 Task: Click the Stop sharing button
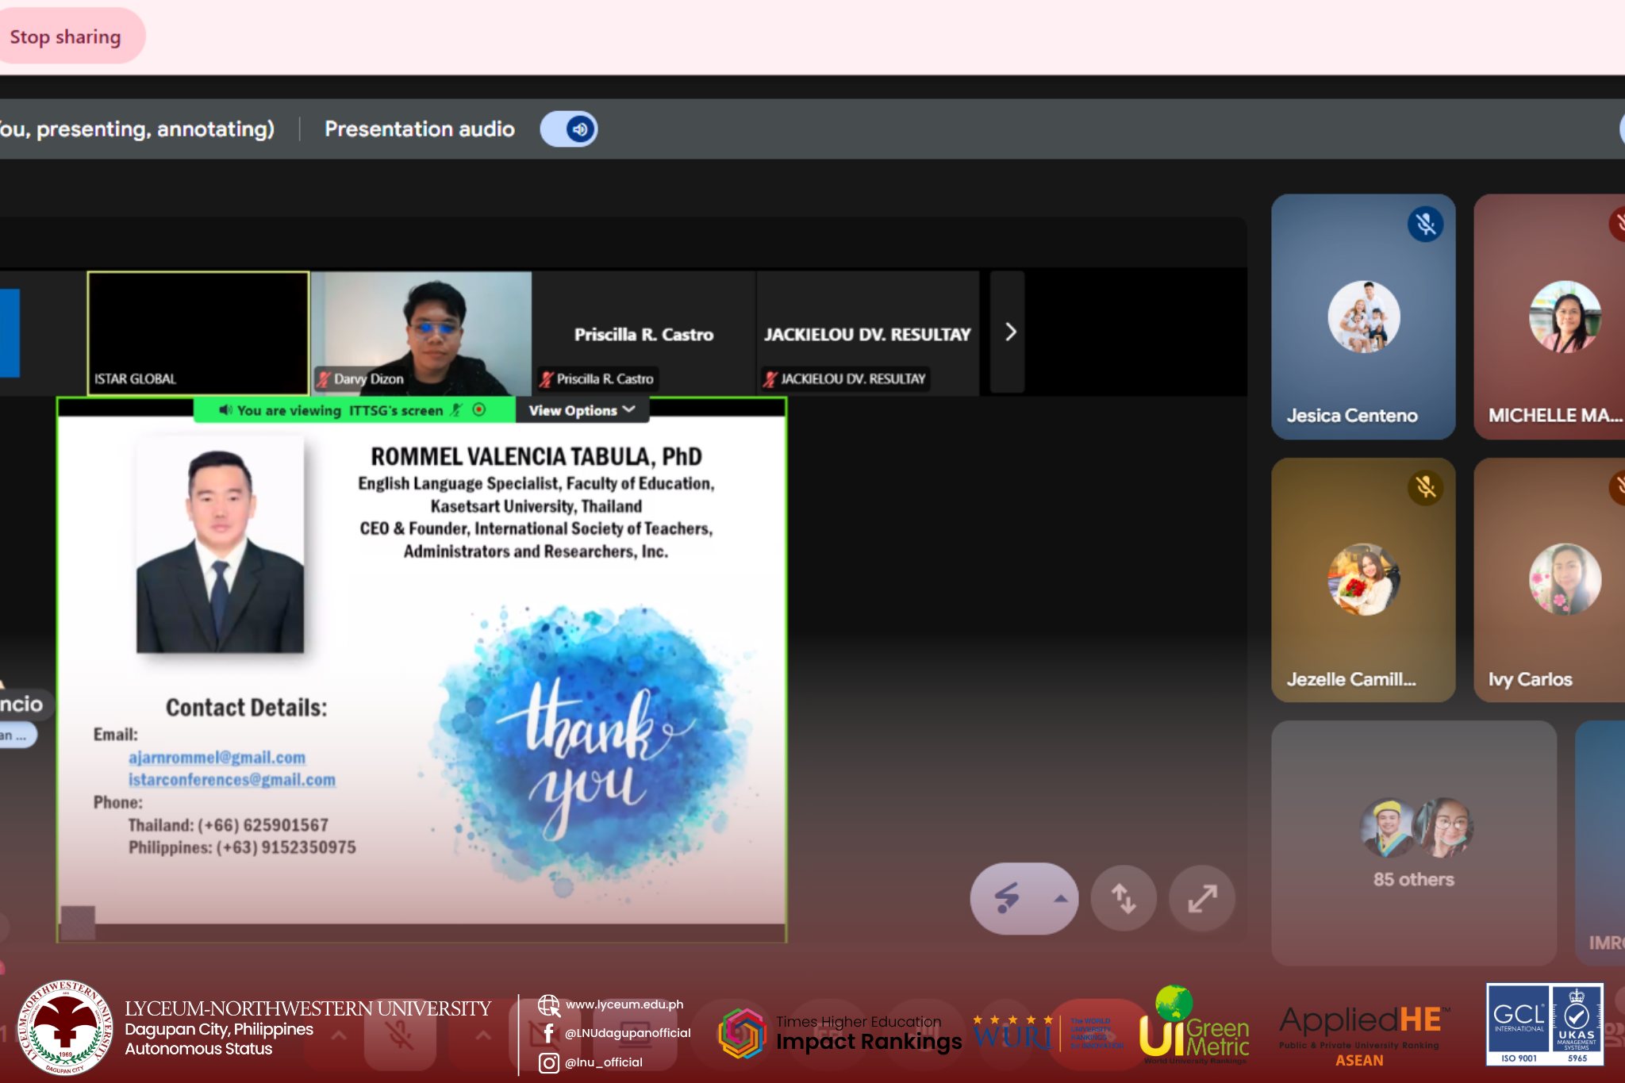coord(66,36)
